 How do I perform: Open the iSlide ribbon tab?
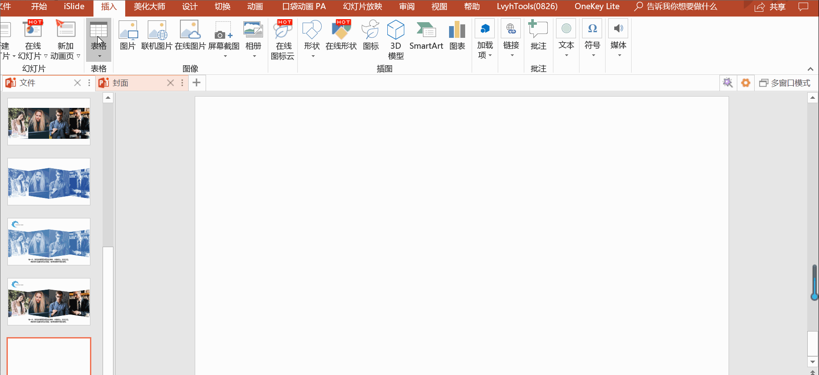74,7
